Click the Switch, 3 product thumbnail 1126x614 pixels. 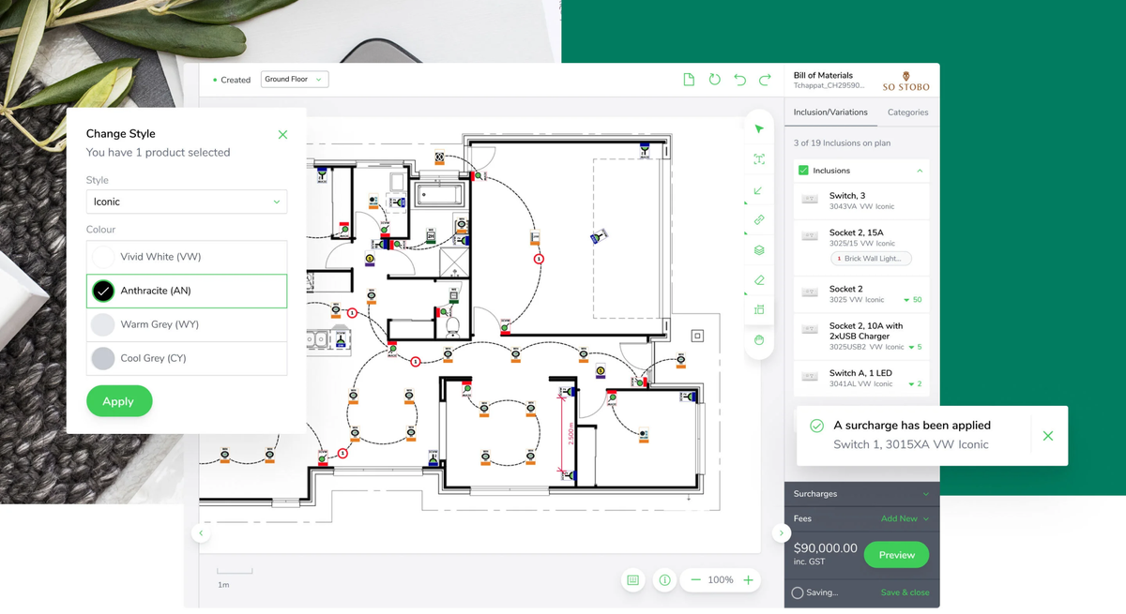coord(810,200)
